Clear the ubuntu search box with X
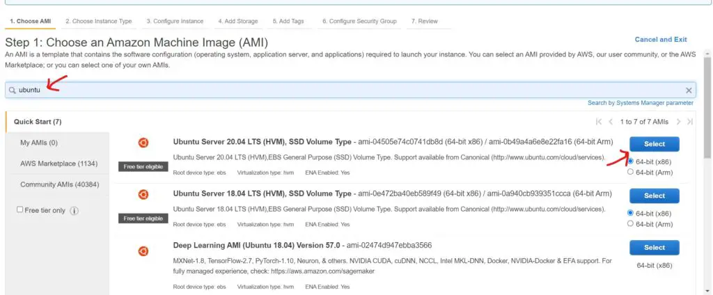 [689, 90]
